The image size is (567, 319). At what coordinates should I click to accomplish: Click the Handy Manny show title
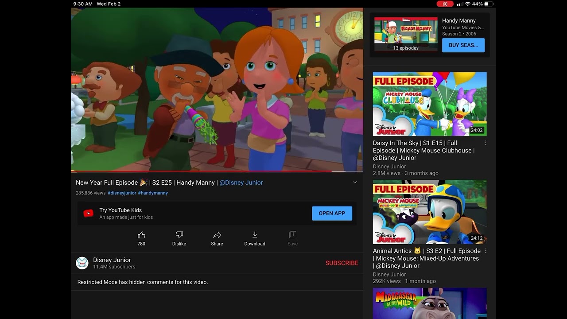459,21
